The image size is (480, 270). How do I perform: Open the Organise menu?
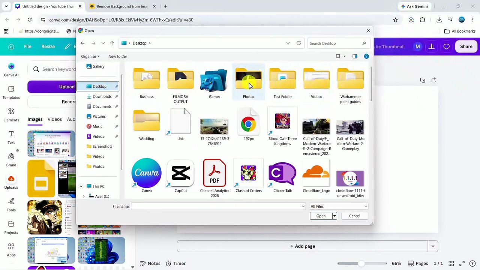pos(90,56)
